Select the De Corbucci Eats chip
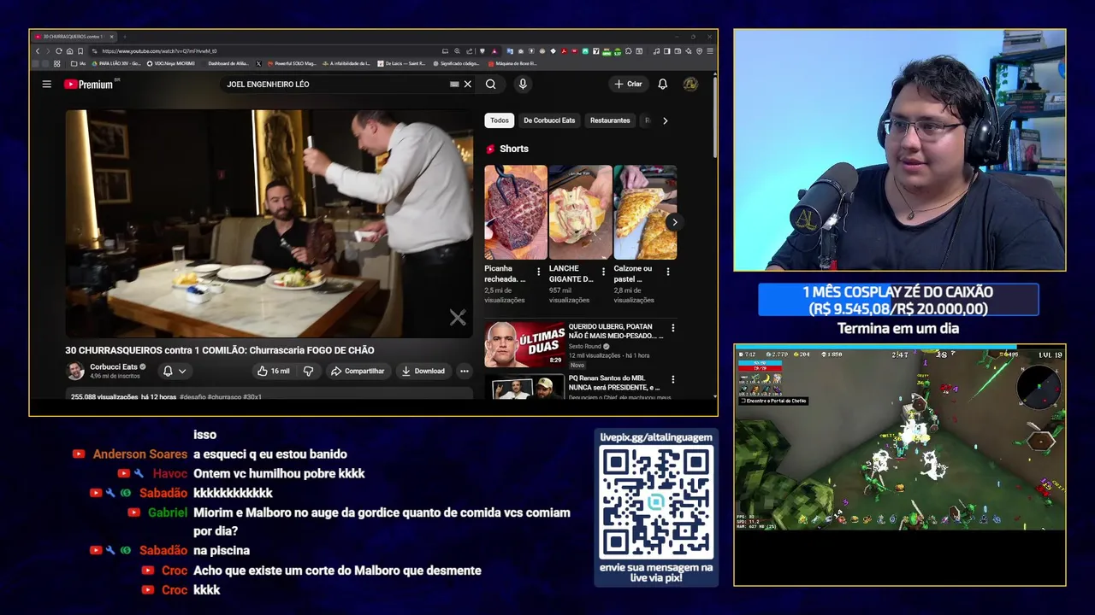The height and width of the screenshot is (615, 1095). click(x=549, y=120)
